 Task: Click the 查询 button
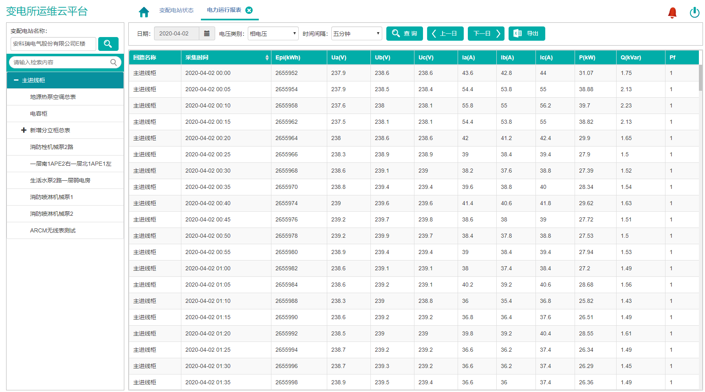[405, 33]
